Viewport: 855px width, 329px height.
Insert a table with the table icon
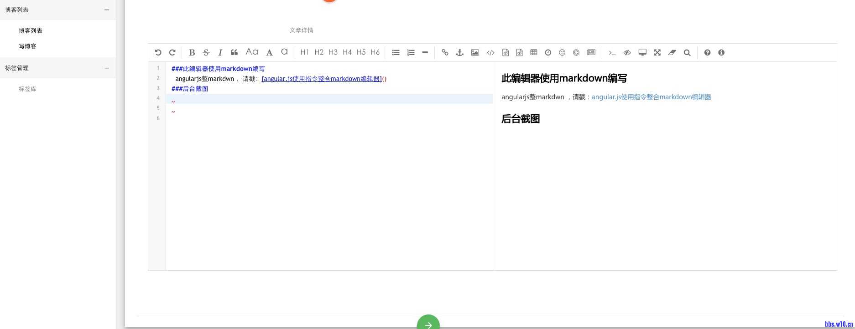pos(533,52)
